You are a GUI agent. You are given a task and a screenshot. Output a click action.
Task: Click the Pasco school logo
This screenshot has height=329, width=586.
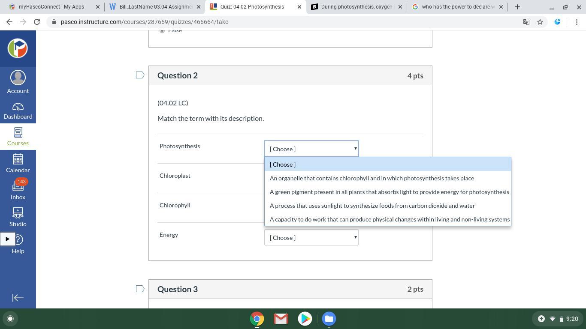(18, 48)
